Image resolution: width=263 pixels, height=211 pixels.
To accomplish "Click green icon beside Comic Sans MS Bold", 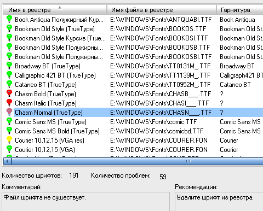I will tap(9, 131).
